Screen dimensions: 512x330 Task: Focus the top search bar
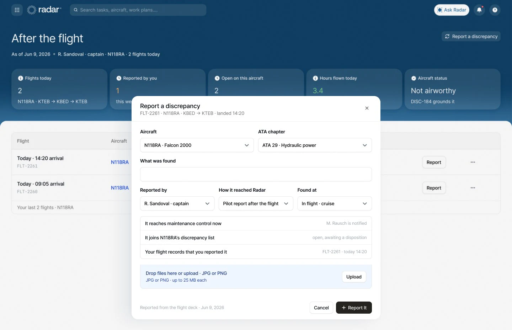[138, 10]
